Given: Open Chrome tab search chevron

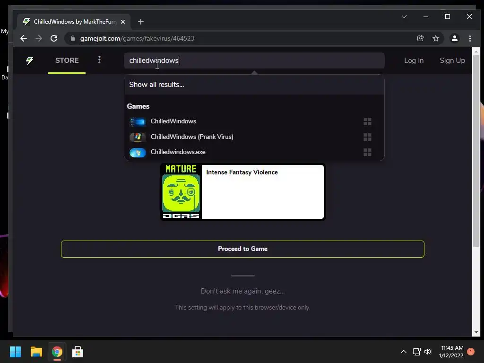Looking at the screenshot, I should coord(404,17).
